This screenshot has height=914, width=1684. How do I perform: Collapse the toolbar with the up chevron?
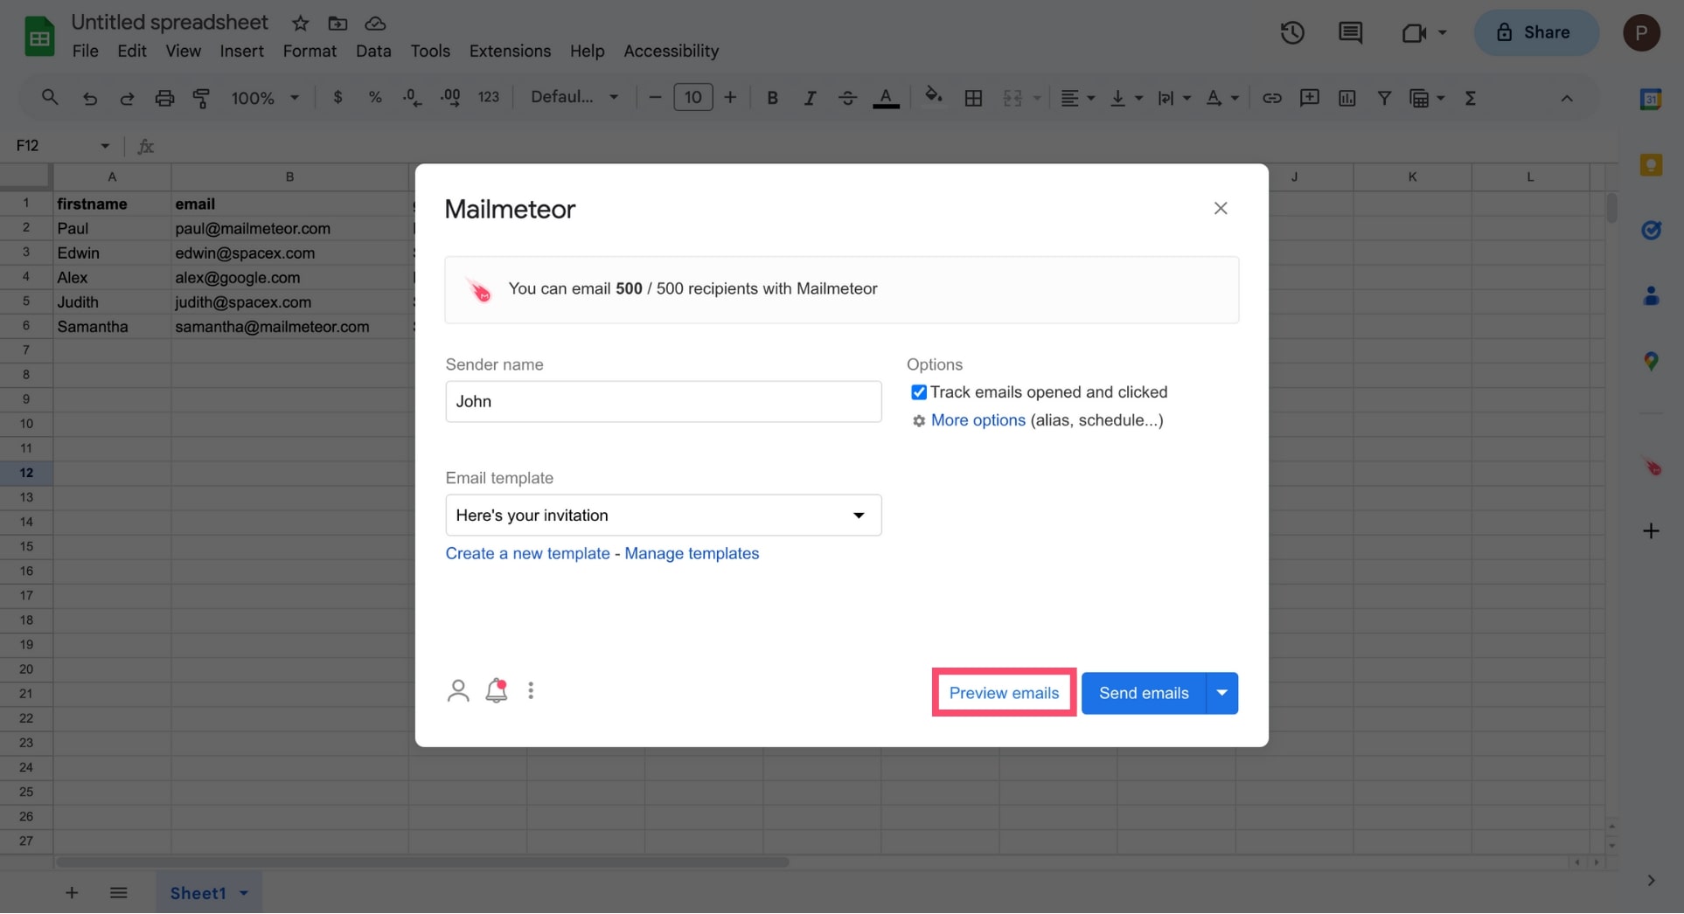coord(1567,98)
